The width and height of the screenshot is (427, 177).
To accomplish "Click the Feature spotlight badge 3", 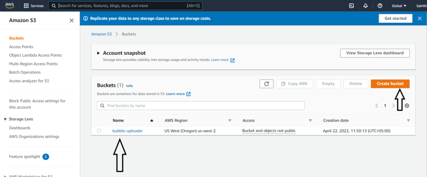I will tap(46, 157).
